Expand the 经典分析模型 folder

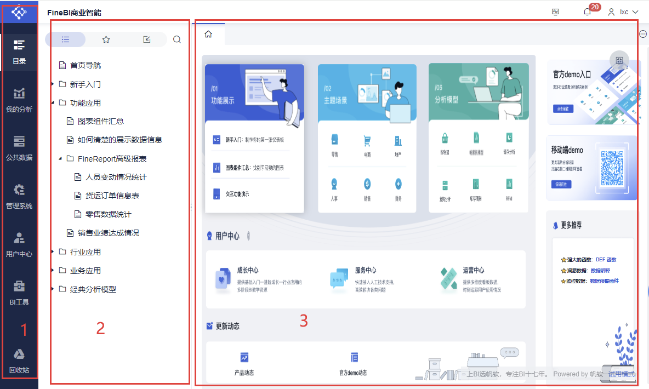click(x=53, y=289)
